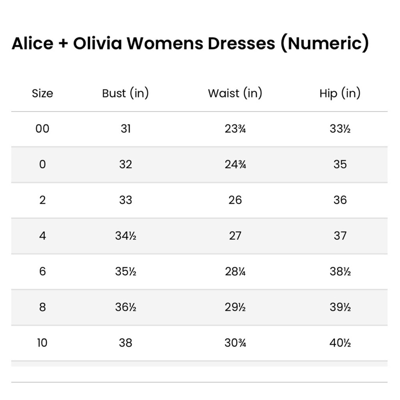The width and height of the screenshot is (400, 400).
Task: Click size 00 in the Size column
Action: pos(42,129)
